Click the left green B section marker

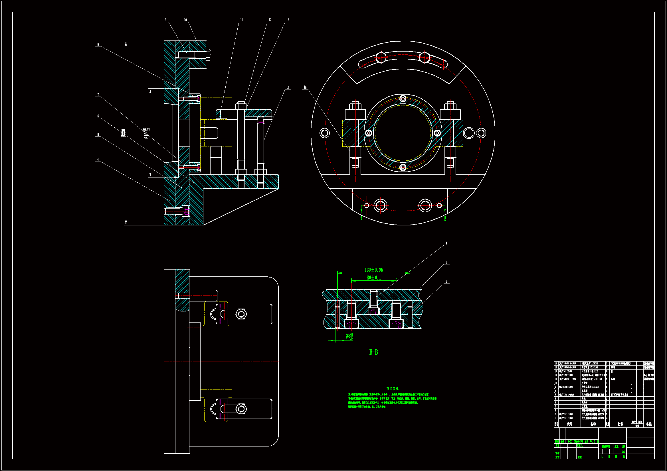[361, 218]
